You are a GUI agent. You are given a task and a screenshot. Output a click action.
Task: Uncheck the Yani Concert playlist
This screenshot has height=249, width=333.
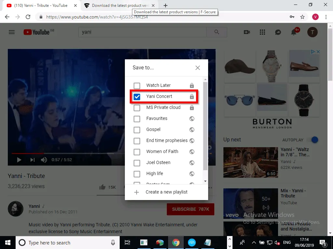coord(137,96)
